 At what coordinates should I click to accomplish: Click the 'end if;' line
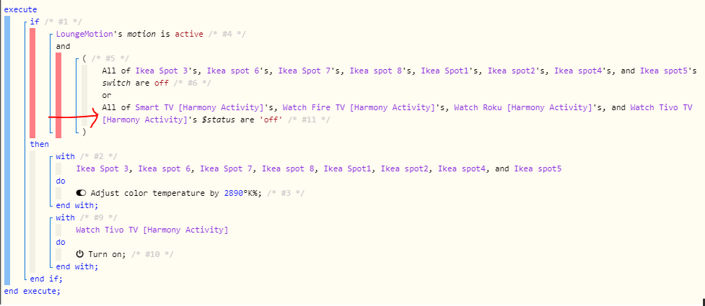[46, 279]
